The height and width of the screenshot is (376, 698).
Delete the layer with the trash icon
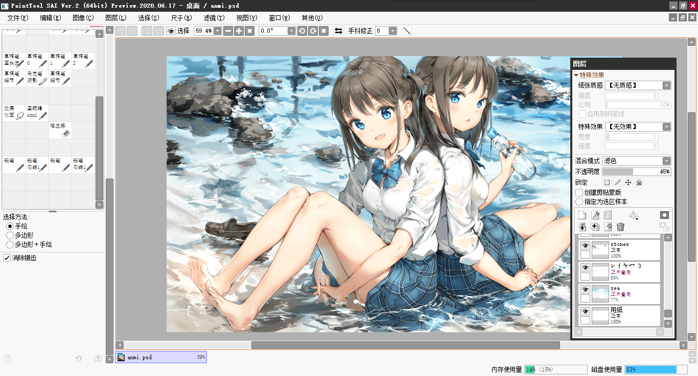(620, 227)
